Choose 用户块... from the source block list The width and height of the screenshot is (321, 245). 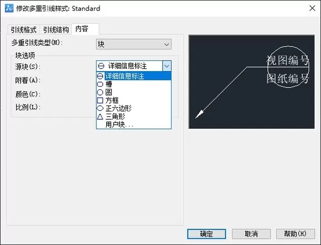click(x=119, y=125)
